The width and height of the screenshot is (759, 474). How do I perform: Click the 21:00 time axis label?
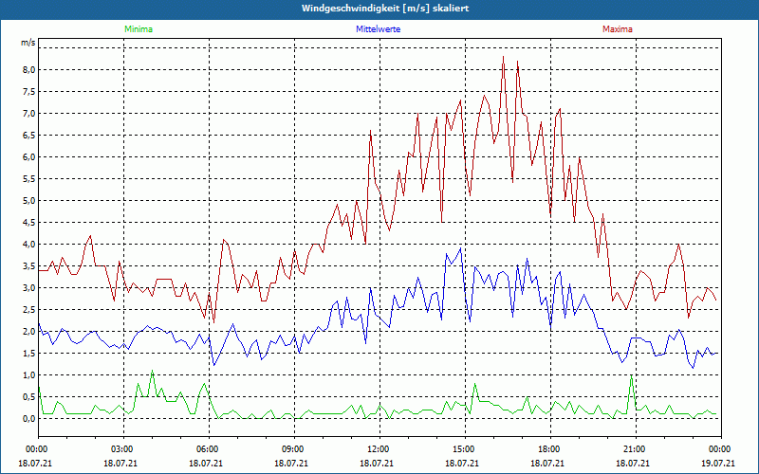click(636, 449)
